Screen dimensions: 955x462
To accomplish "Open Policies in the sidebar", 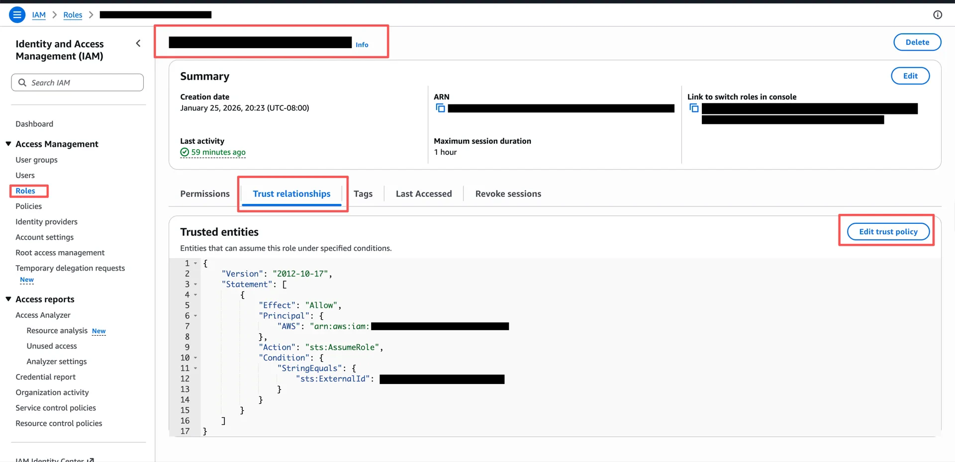I will tap(28, 206).
